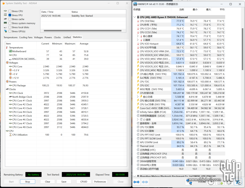Click the 123 icon beside Stress FPU
245x188 pixels.
(5, 15)
